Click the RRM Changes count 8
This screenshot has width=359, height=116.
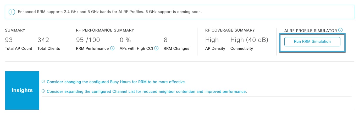(x=165, y=40)
